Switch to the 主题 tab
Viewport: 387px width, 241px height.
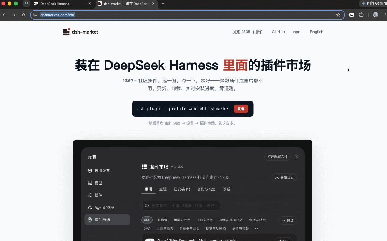coord(163,189)
